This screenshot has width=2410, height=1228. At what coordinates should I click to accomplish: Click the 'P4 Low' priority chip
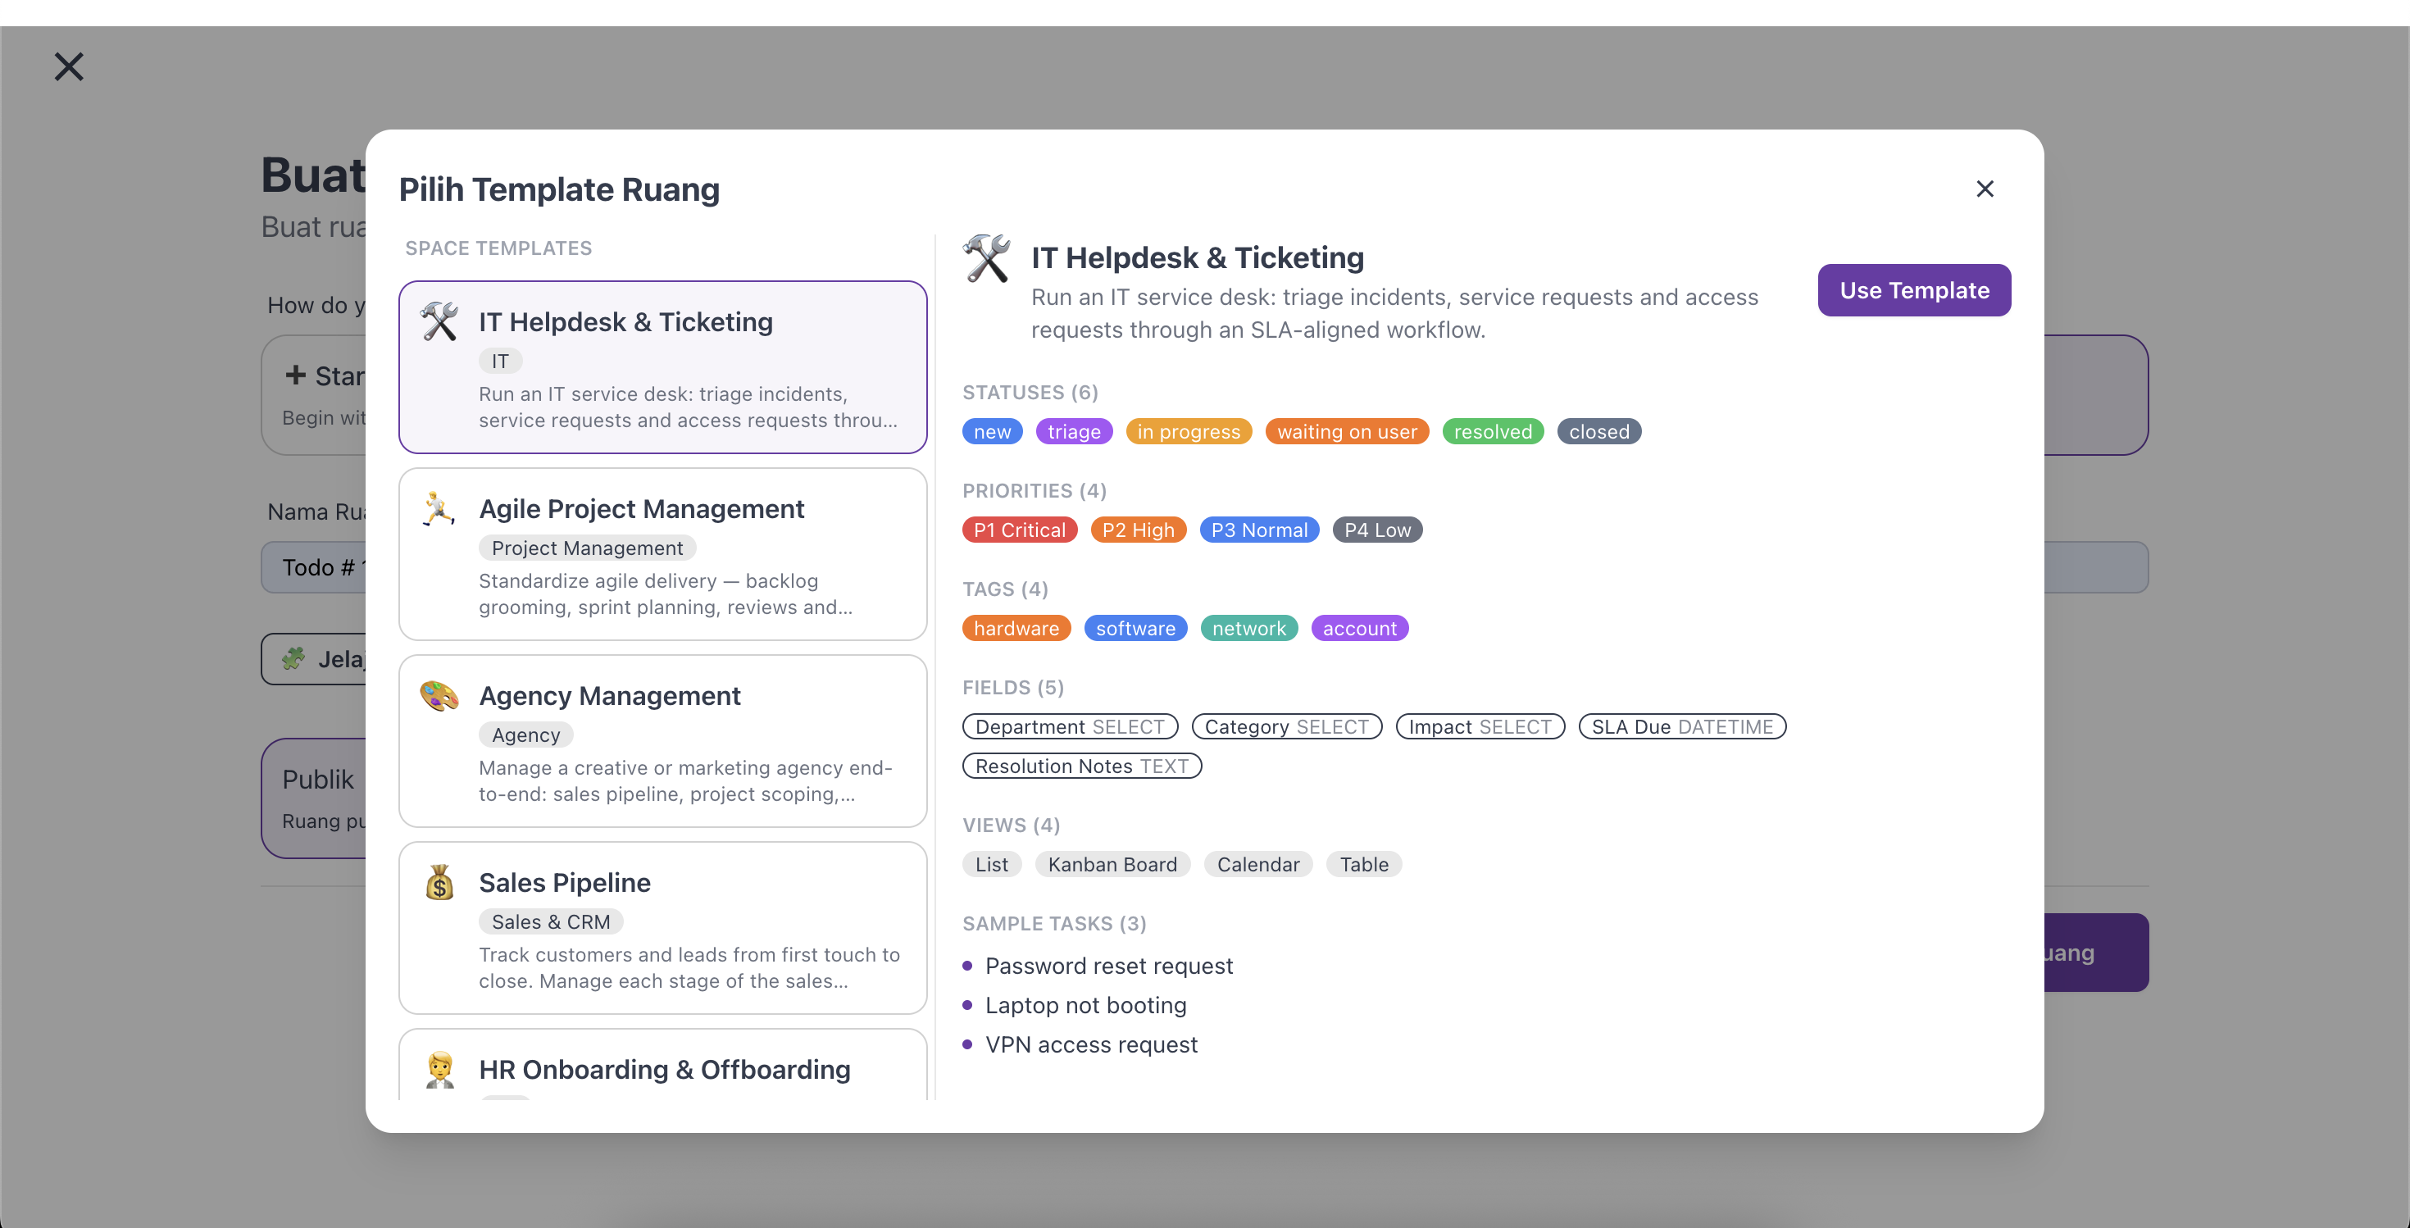coord(1377,530)
